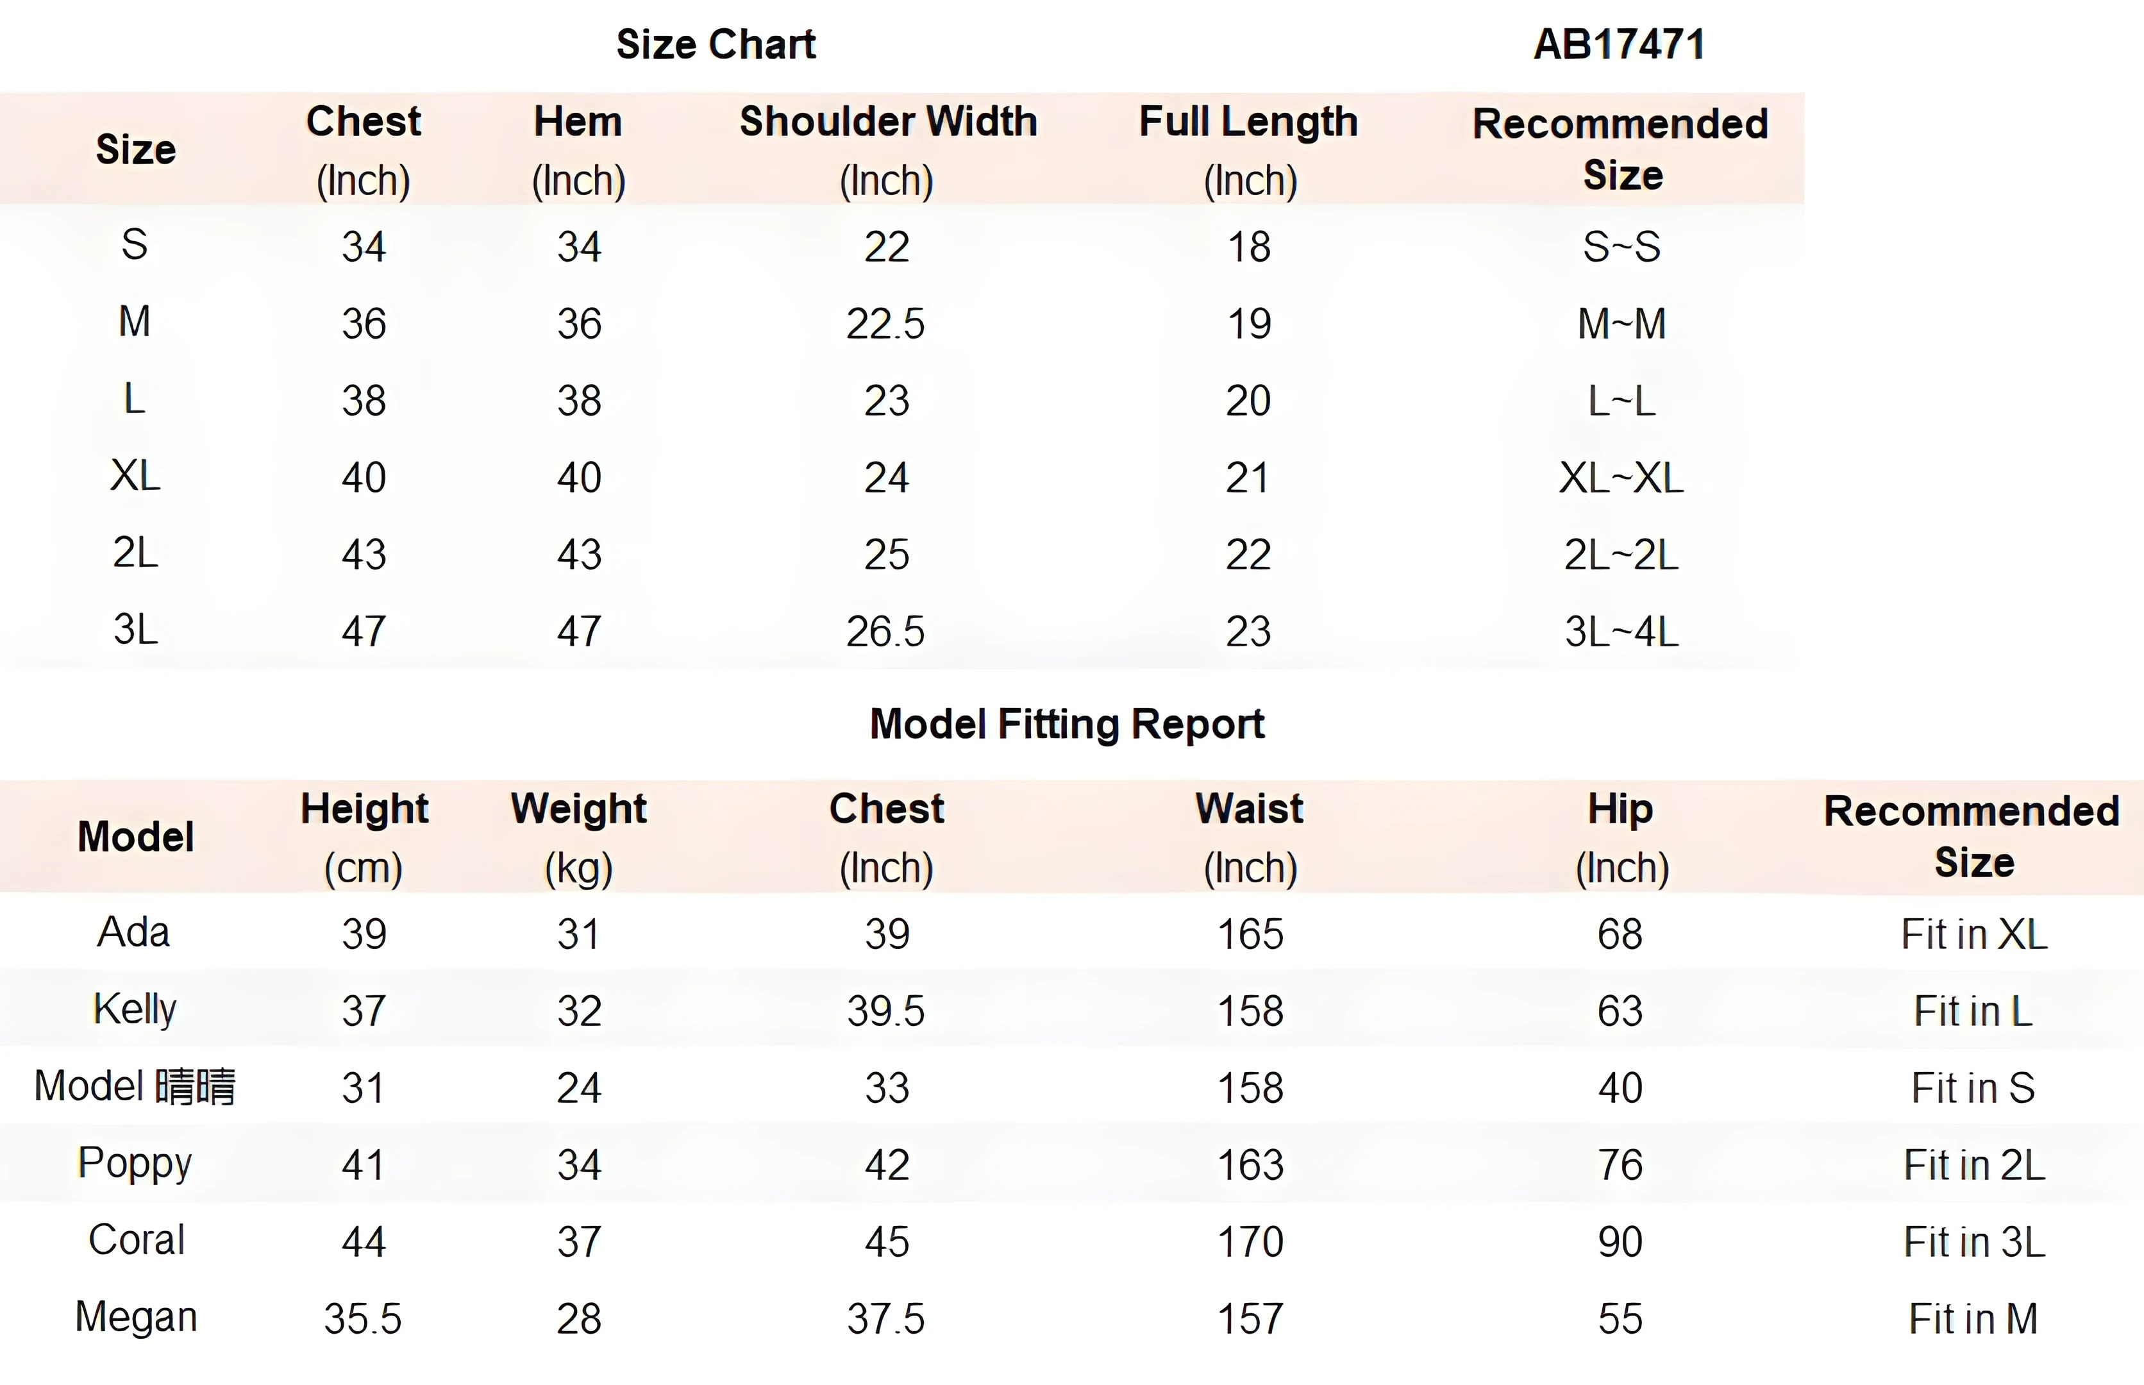Click the Model Fitting Report heading

[1068, 724]
